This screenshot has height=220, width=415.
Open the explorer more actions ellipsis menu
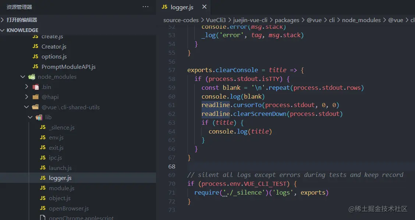145,7
